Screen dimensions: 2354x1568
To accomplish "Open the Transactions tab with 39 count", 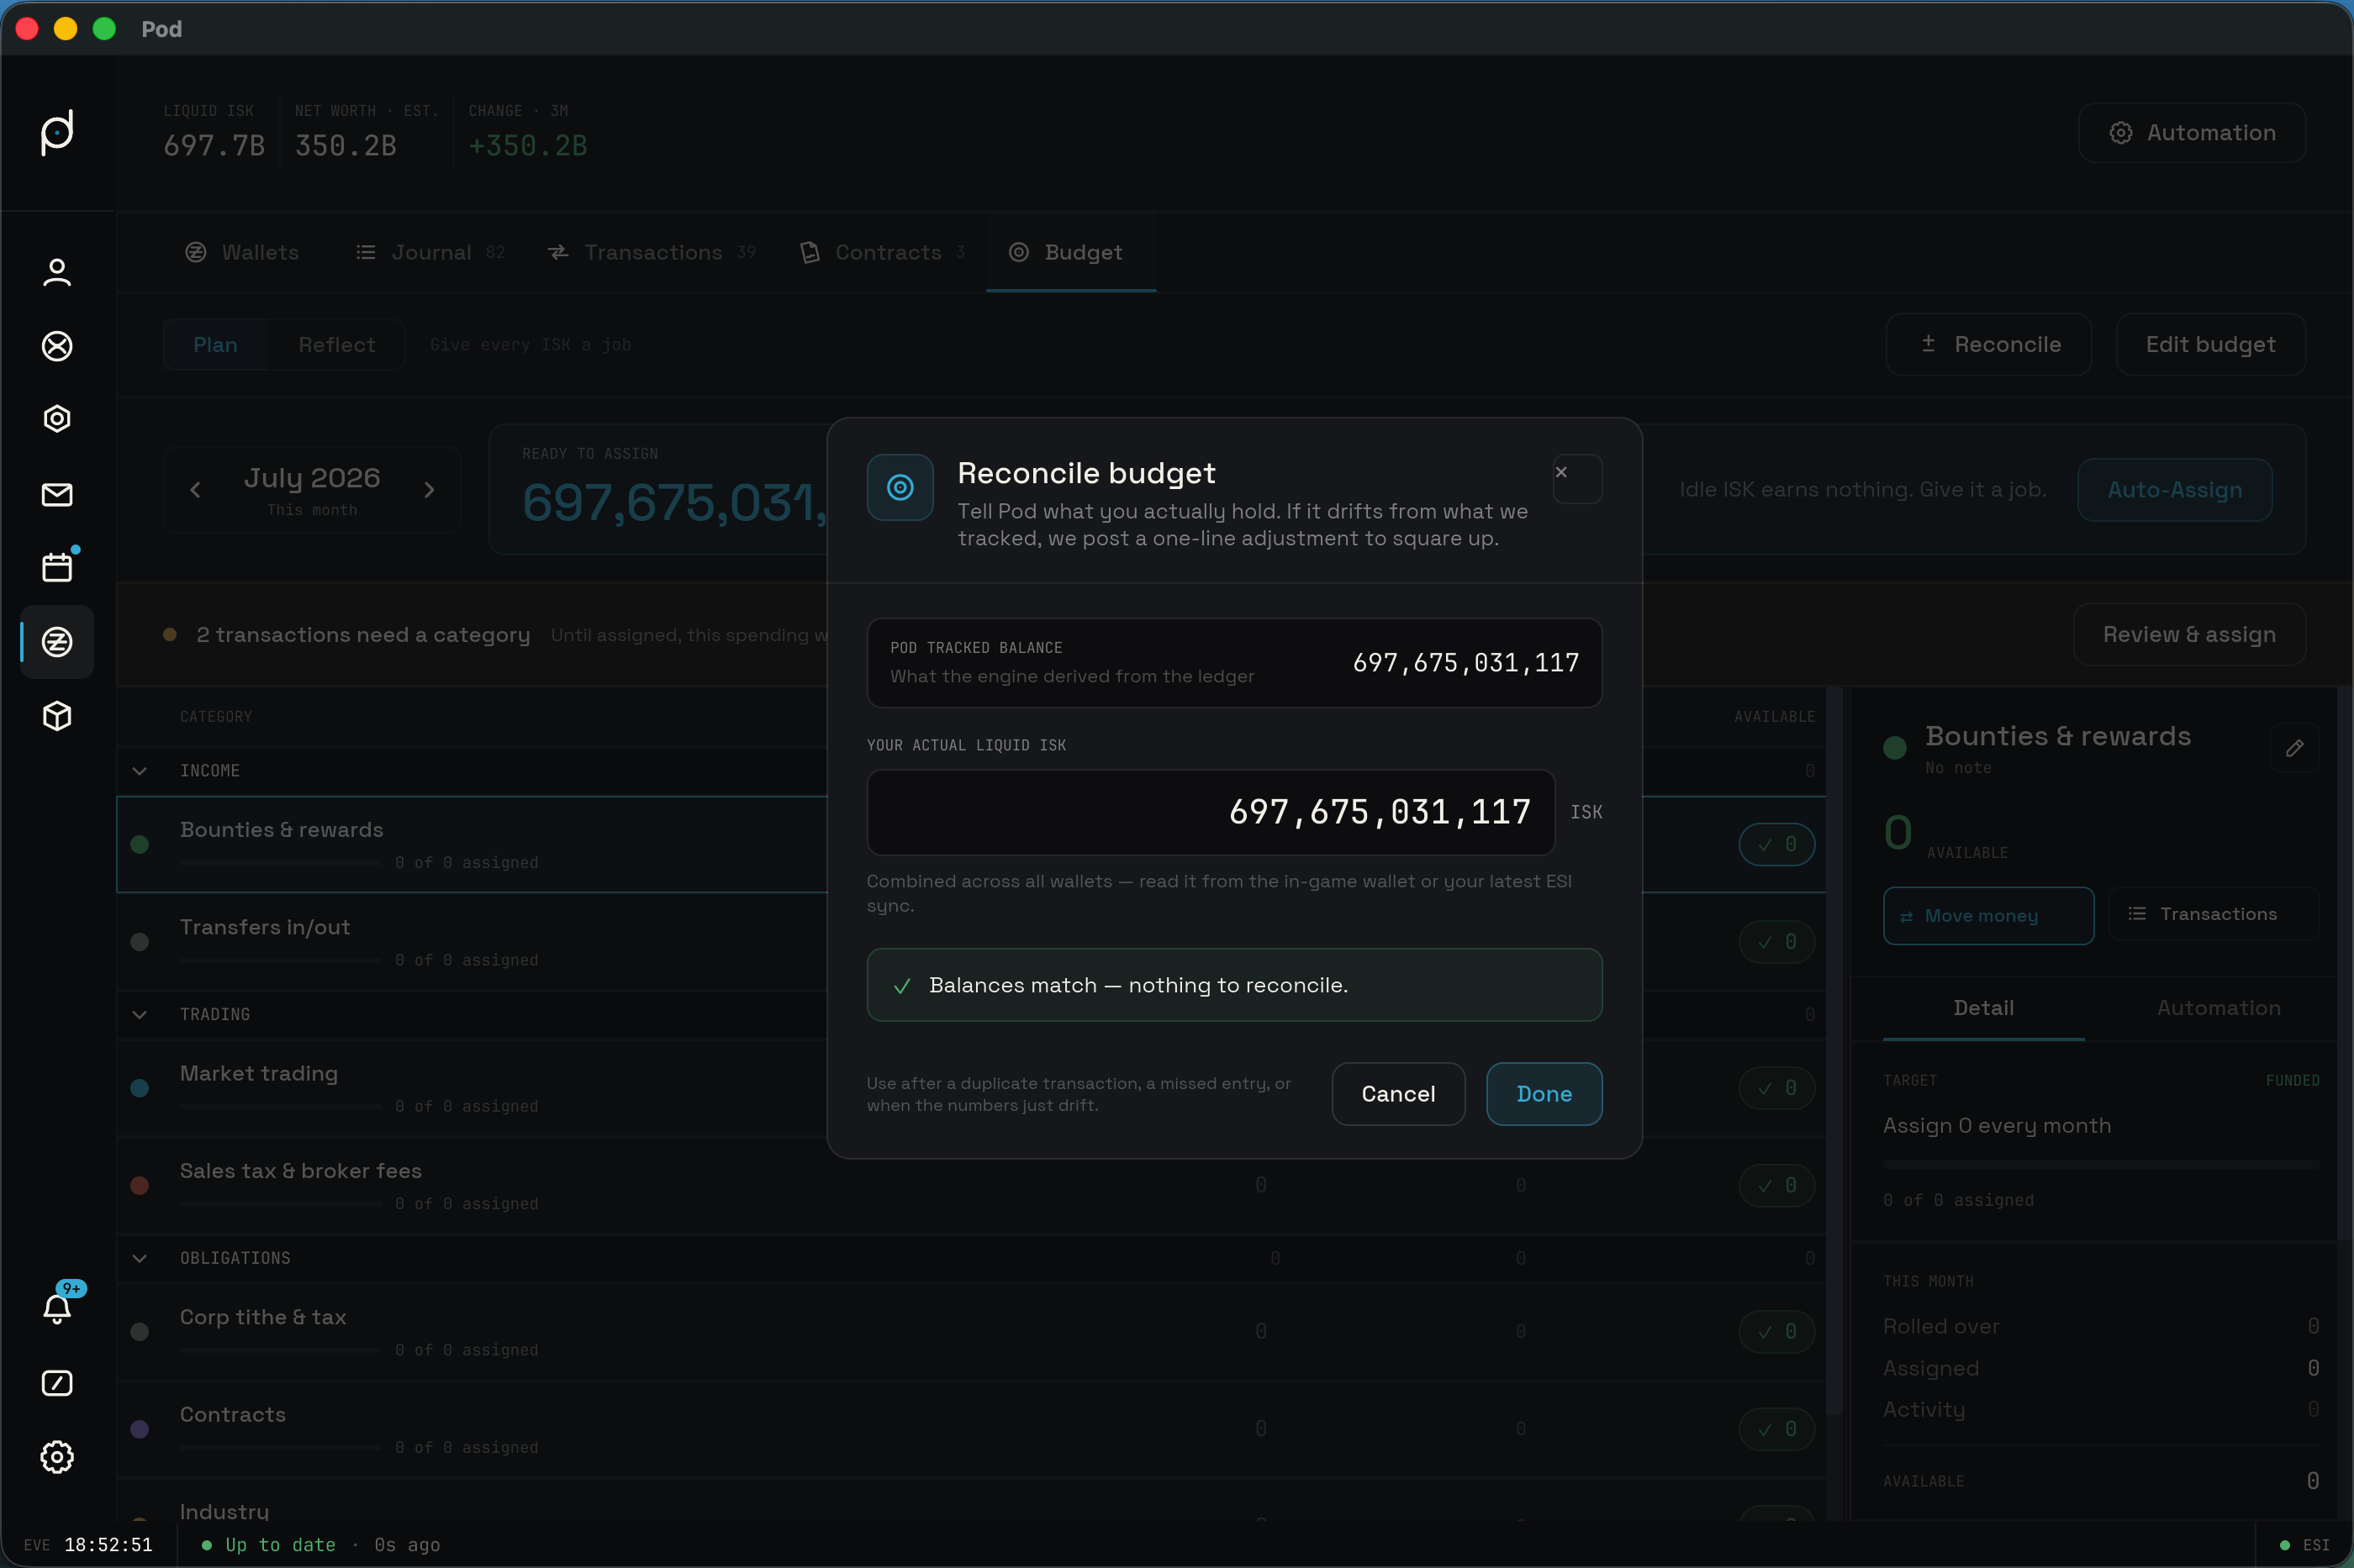I will point(652,252).
